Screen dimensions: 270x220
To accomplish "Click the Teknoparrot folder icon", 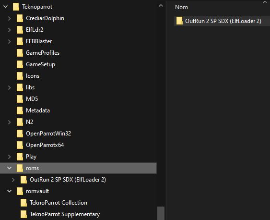I will (16, 7).
